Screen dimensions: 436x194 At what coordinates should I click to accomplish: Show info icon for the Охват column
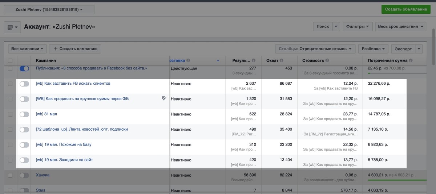(x=282, y=60)
